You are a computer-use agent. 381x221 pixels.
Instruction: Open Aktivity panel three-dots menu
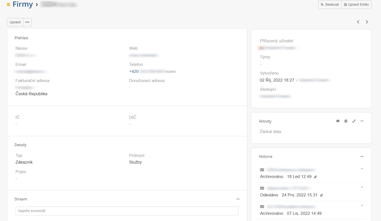[x=362, y=121]
